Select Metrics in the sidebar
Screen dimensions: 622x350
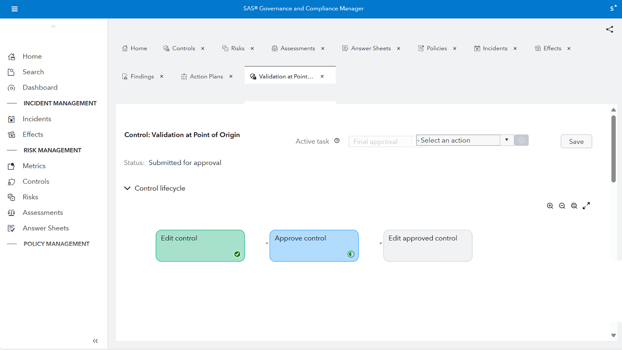(x=34, y=166)
